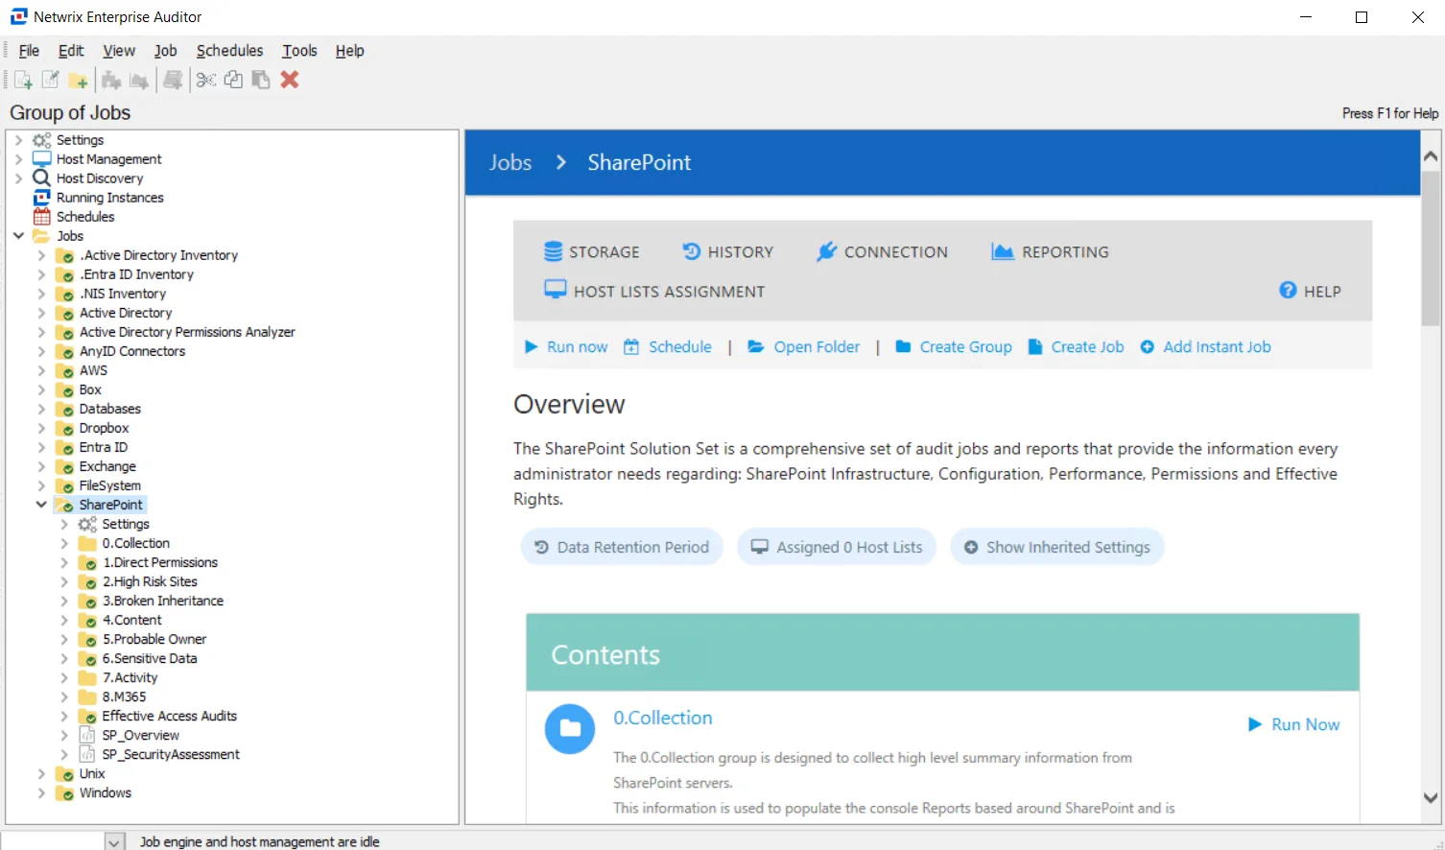Select the Exchange job group
Screen dimensions: 1445x850
107,466
